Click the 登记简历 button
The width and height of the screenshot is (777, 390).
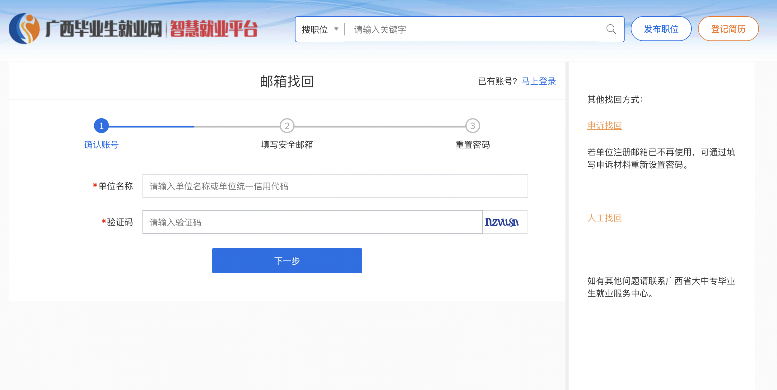(x=728, y=29)
